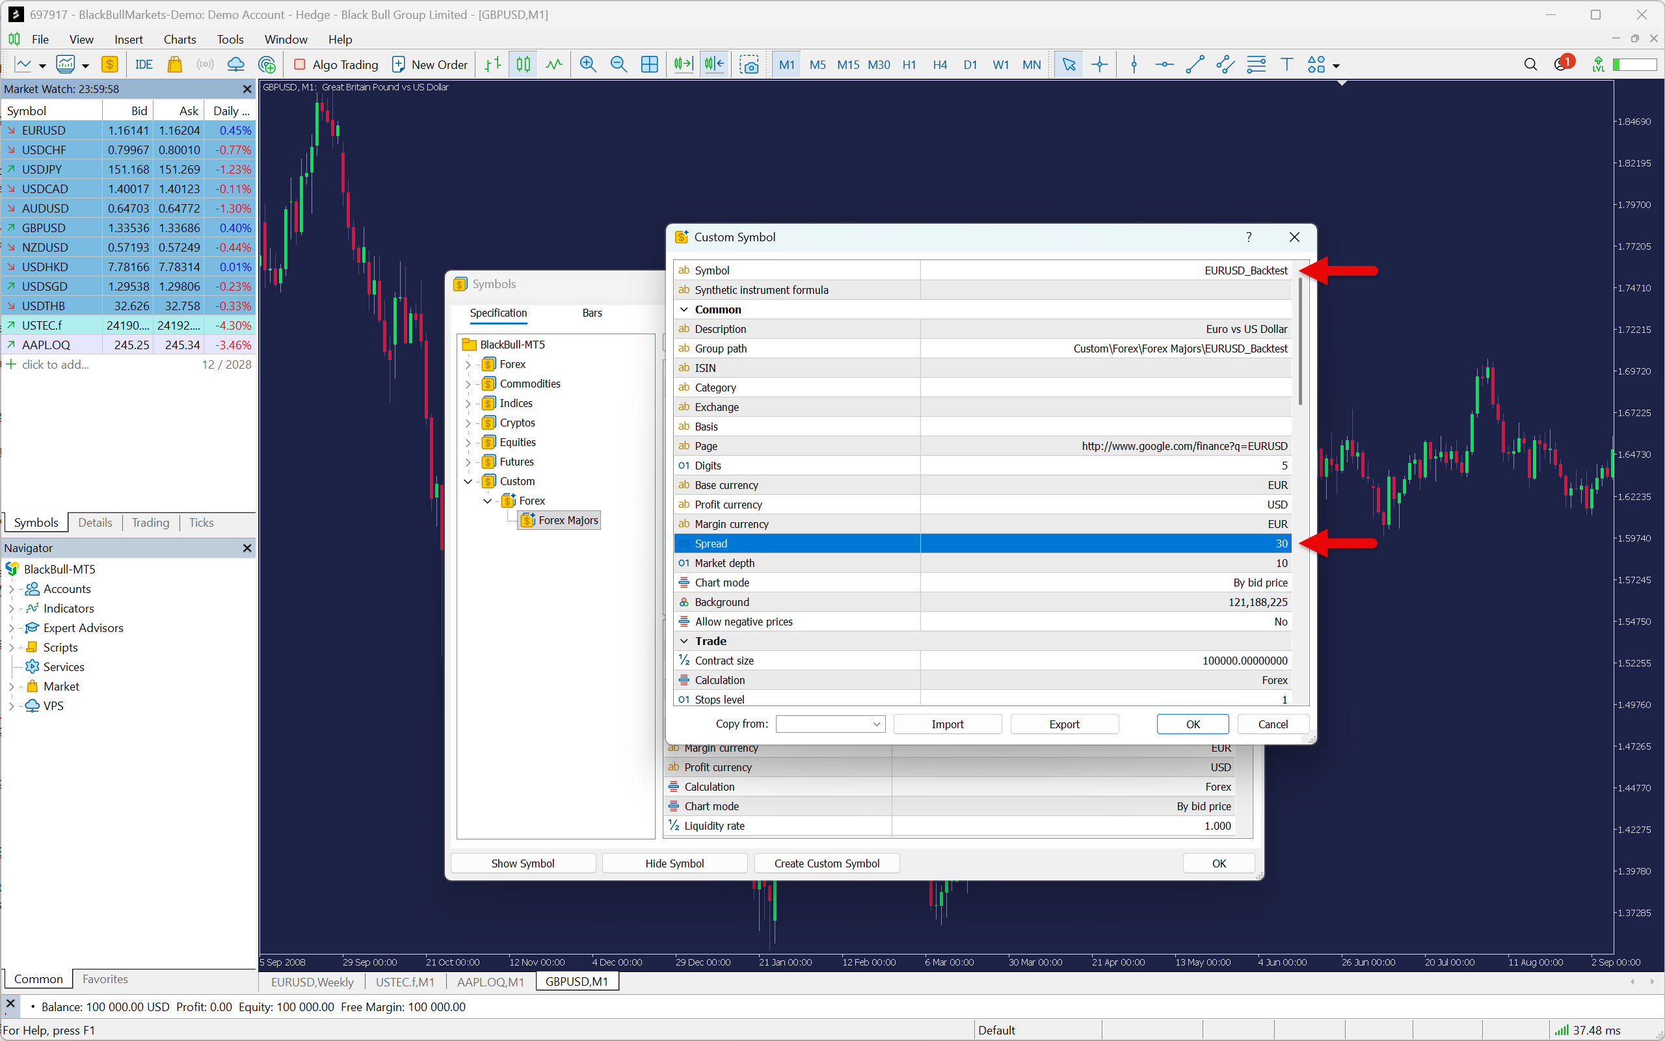Click the Create Custom Symbol button
This screenshot has height=1041, width=1665.
pyautogui.click(x=826, y=863)
